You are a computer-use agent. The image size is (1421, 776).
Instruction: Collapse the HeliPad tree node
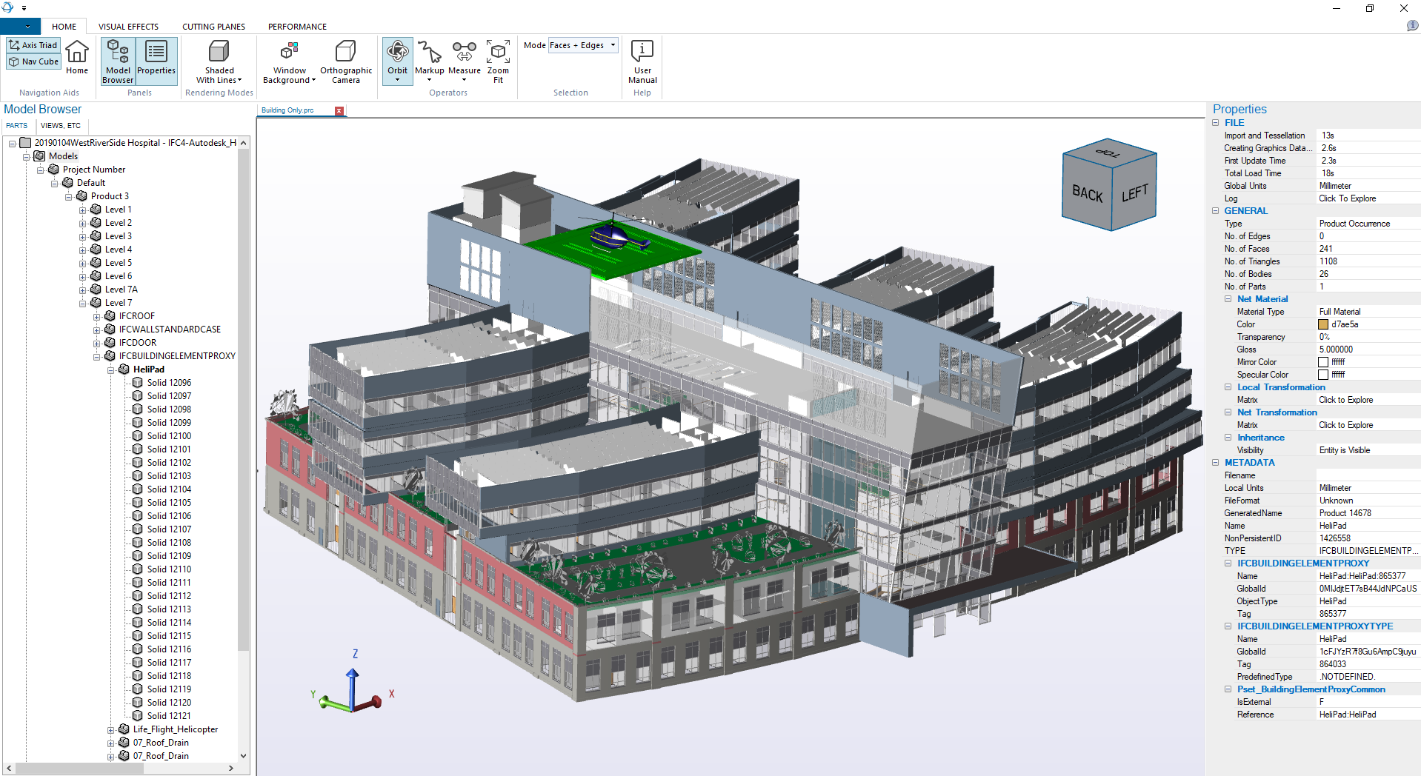pos(111,370)
